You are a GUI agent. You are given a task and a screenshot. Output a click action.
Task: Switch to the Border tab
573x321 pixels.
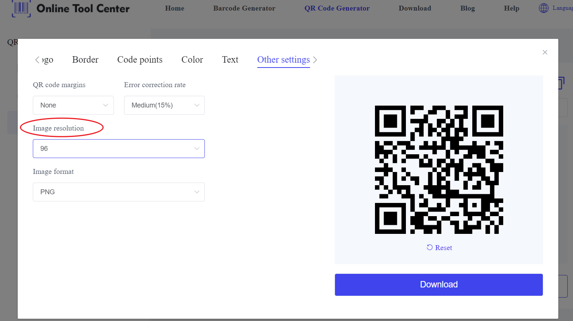click(x=85, y=60)
